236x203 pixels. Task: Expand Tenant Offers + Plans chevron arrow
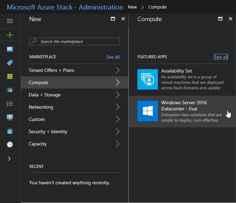[118, 70]
